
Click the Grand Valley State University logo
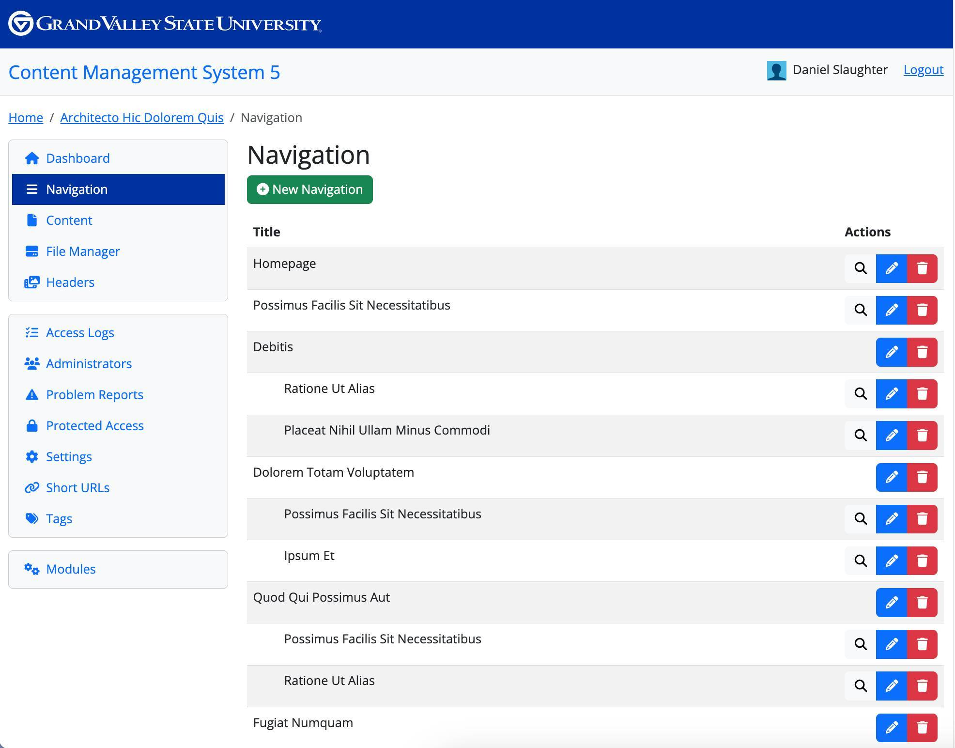(165, 24)
